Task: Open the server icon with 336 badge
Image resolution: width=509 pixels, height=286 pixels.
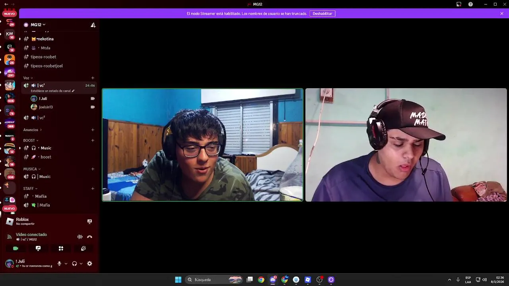Action: point(10,174)
